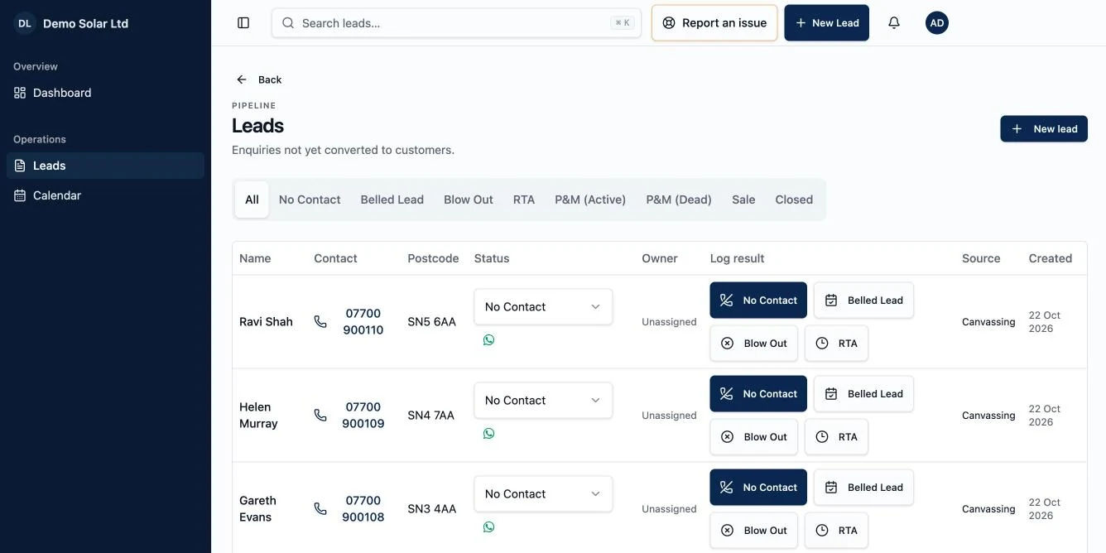Click search magnifier icon
The height and width of the screenshot is (553, 1106).
[x=288, y=23]
